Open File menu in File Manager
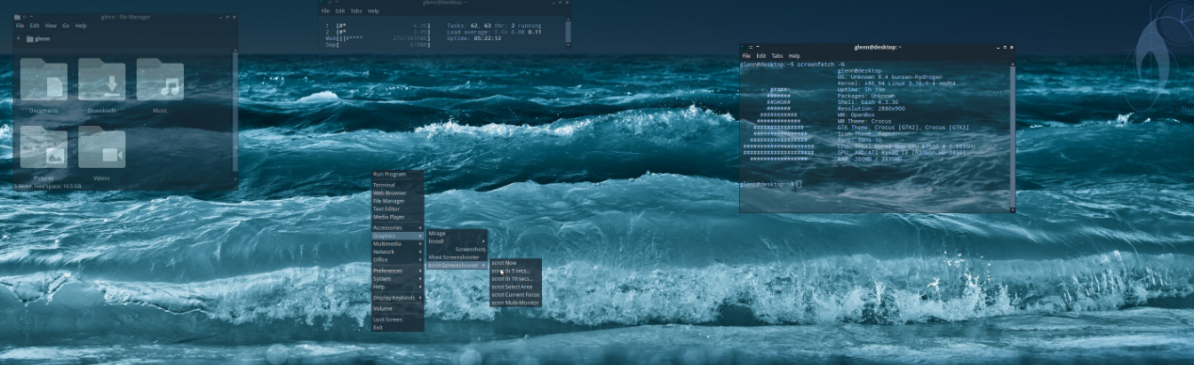 click(x=20, y=26)
